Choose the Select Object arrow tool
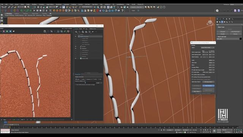243x137 pixels. [x=25, y=7]
